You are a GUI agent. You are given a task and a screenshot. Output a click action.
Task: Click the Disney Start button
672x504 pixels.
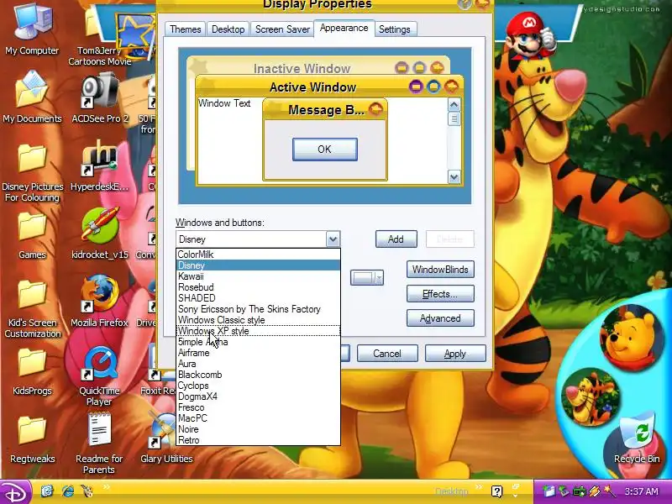point(16,492)
